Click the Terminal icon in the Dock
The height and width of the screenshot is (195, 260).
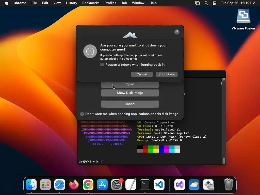click(145, 185)
